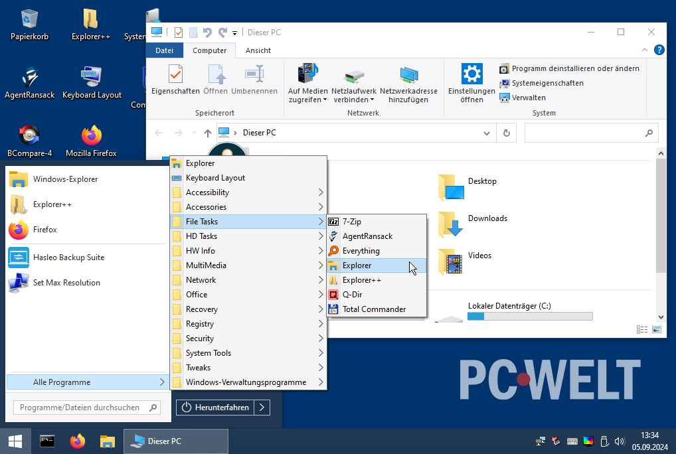
Task: Open the Papierkorb desktop icon
Action: [x=29, y=25]
